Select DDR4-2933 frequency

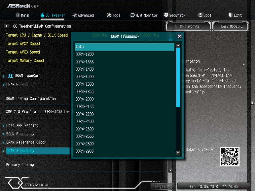(124, 151)
